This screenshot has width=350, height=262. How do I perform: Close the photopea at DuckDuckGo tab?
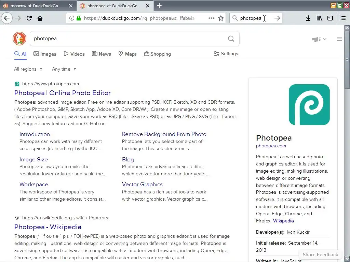[148, 6]
